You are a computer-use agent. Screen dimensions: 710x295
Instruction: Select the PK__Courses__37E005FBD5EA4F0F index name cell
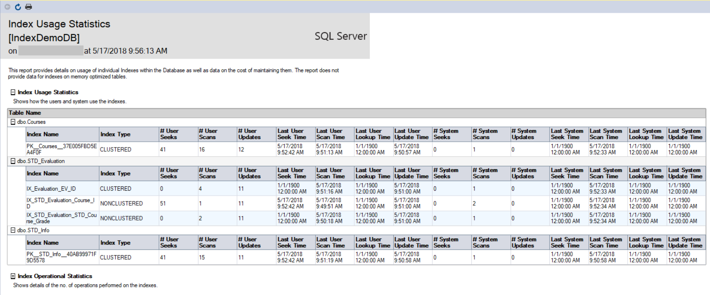point(61,149)
